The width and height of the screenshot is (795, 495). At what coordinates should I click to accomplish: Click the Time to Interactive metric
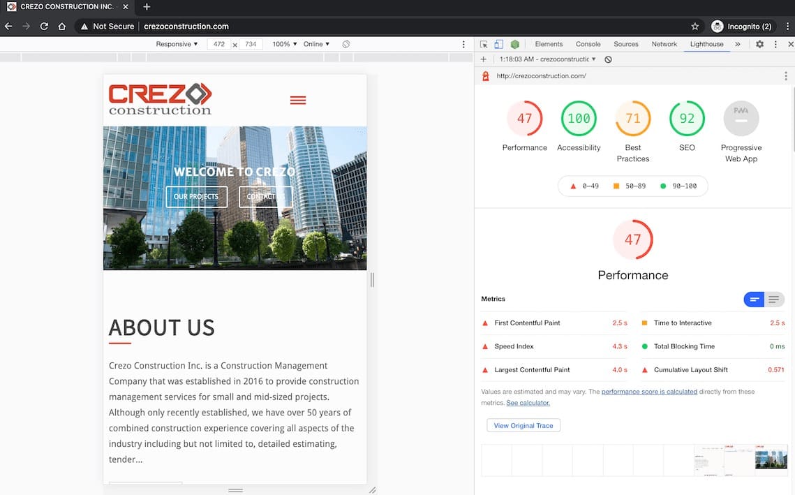click(713, 323)
